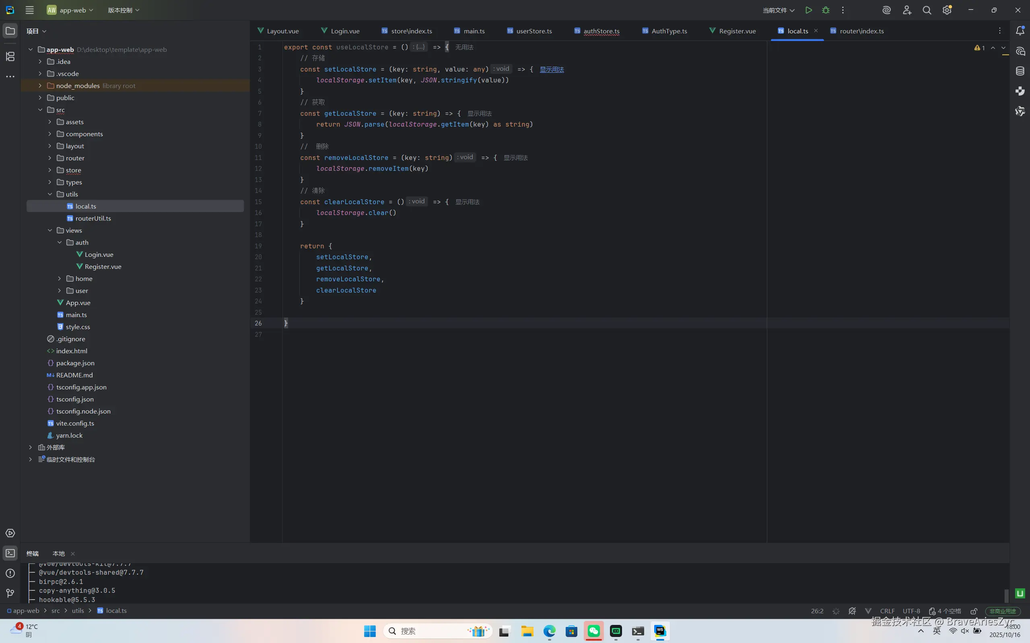Viewport: 1030px width, 643px height.
Task: Toggle the Project tool window icon
Action: tap(10, 31)
